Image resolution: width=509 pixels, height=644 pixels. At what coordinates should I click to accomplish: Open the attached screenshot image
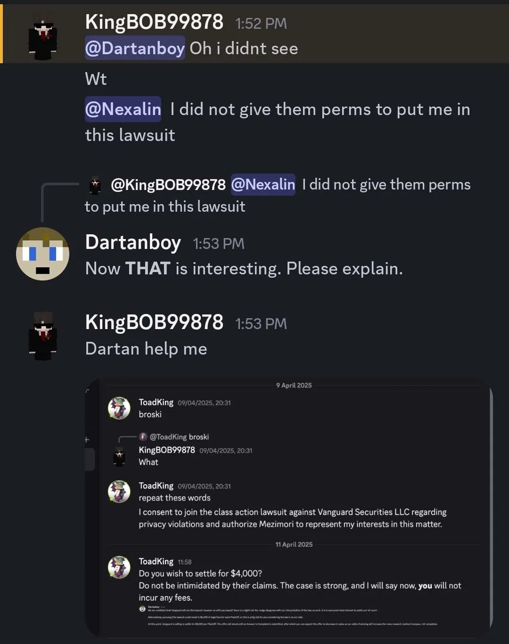pos(288,507)
